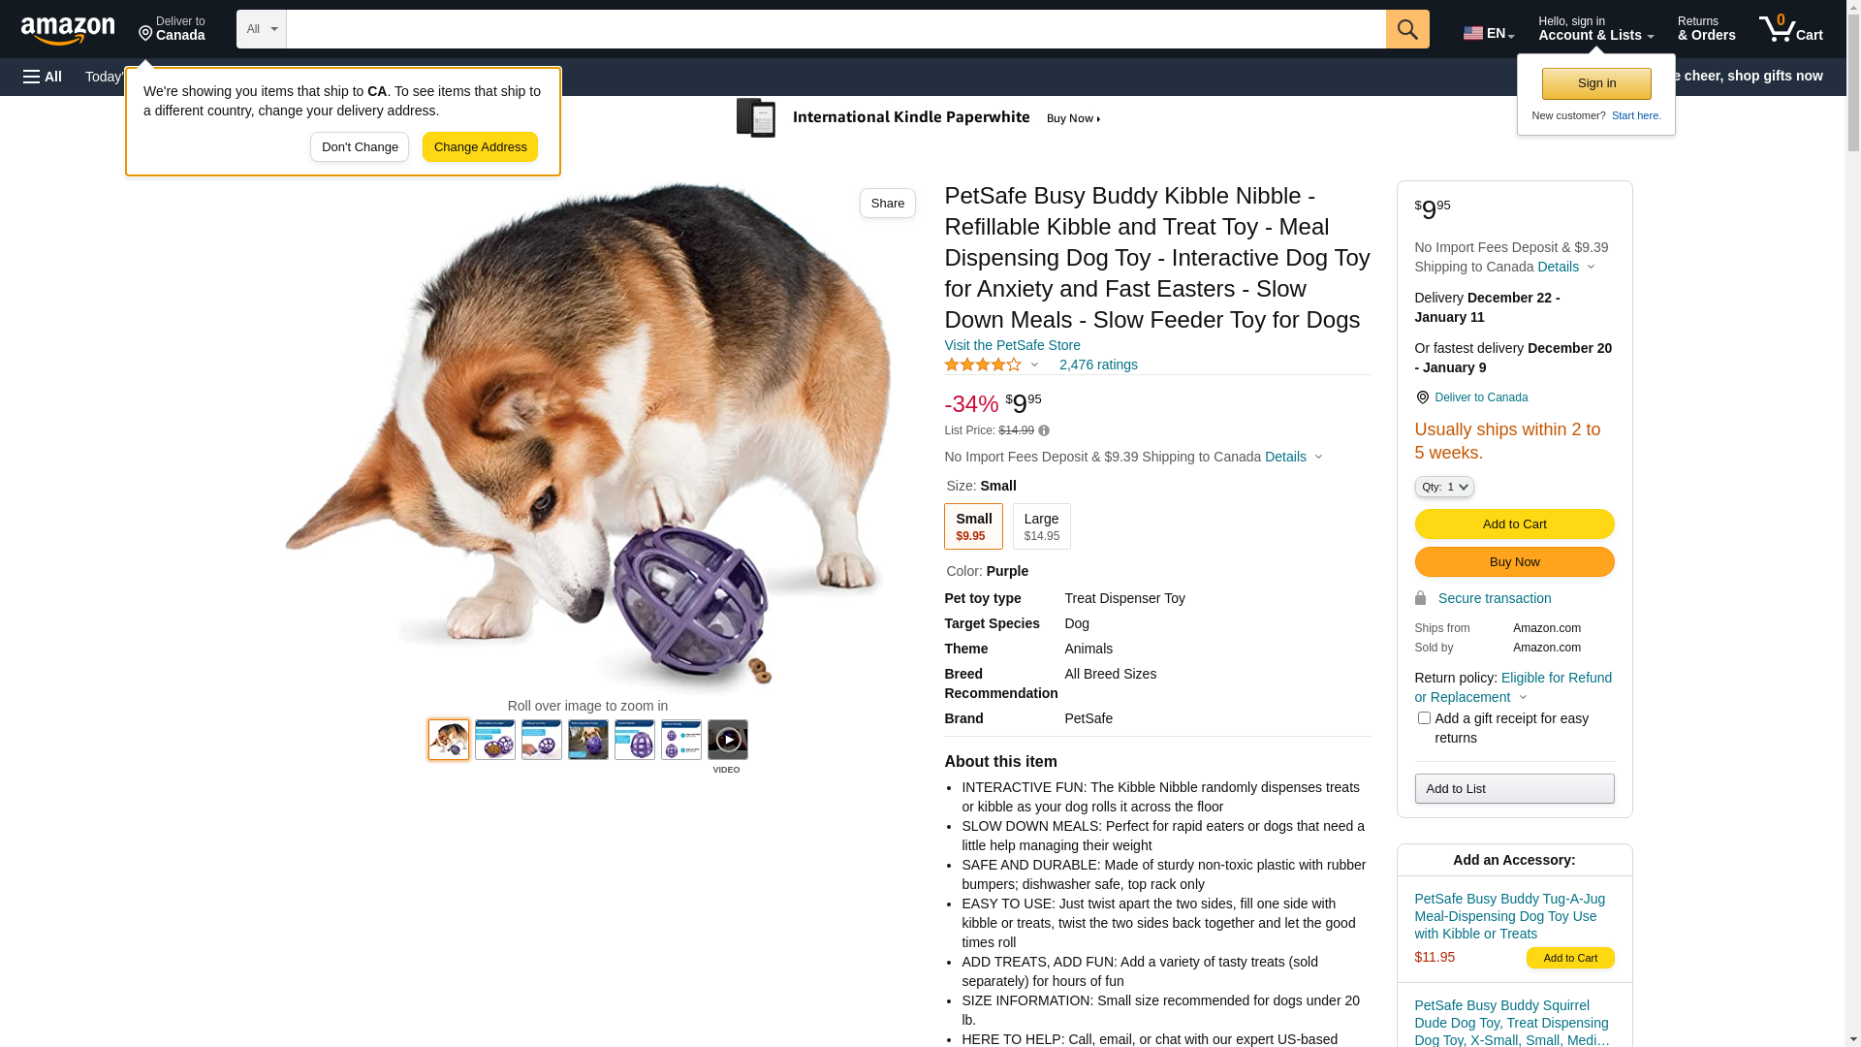Open Account & Lists menu
This screenshot has width=1861, height=1047.
tap(1595, 29)
